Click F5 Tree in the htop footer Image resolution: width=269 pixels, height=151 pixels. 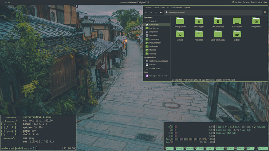tap(208, 148)
